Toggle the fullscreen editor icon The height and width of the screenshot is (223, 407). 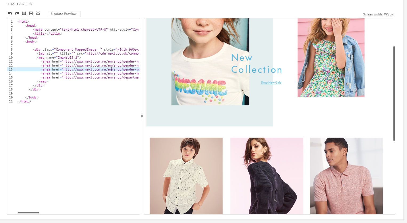click(x=38, y=13)
